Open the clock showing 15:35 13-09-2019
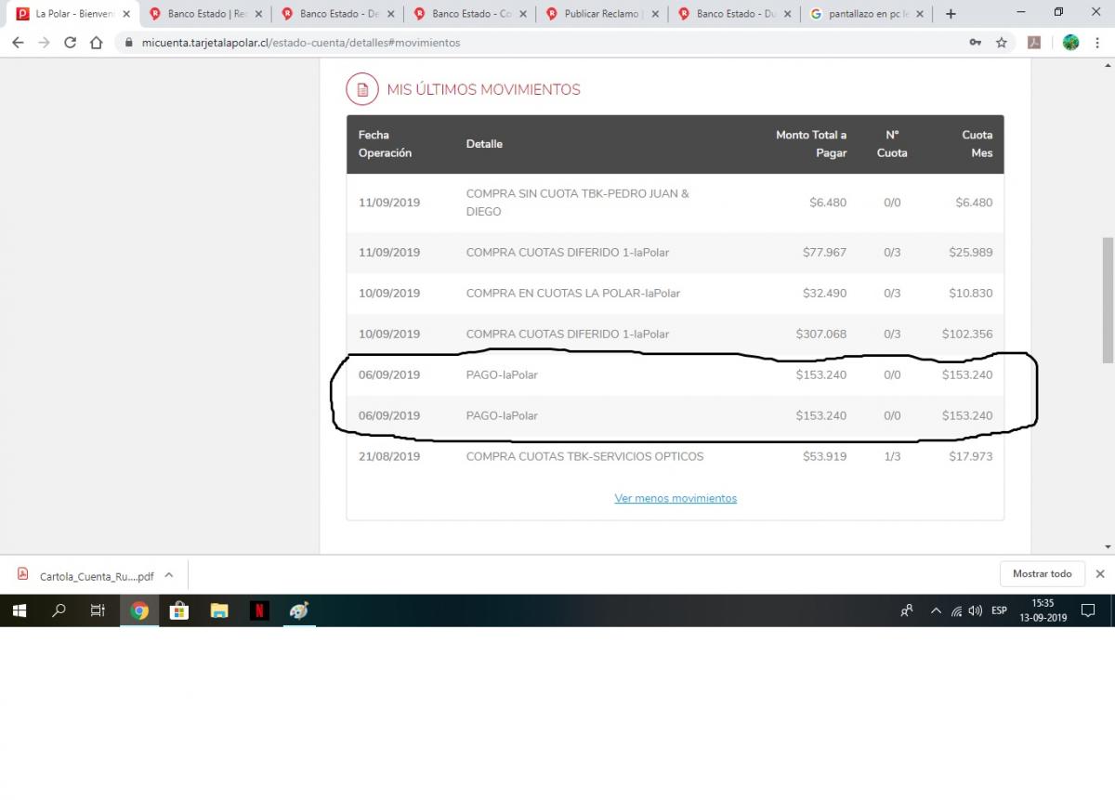Viewport: 1115px width, 800px height. [x=1043, y=610]
